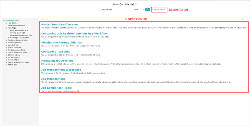The width and height of the screenshot is (250, 126).
Task: Expand the Admin Tools tree node
Action: [x=6, y=65]
